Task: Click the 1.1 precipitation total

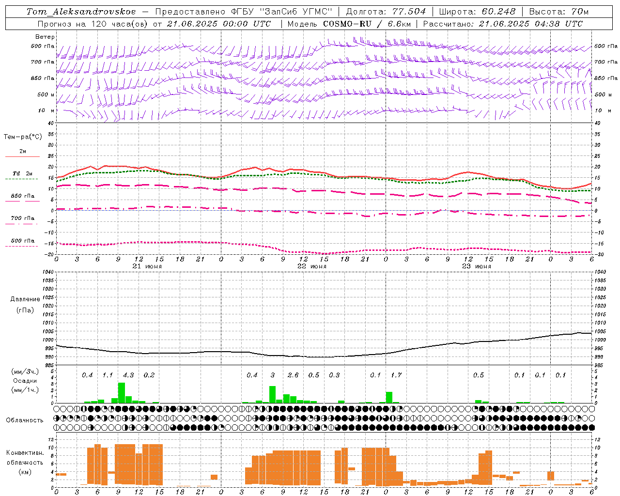Action: (x=108, y=375)
